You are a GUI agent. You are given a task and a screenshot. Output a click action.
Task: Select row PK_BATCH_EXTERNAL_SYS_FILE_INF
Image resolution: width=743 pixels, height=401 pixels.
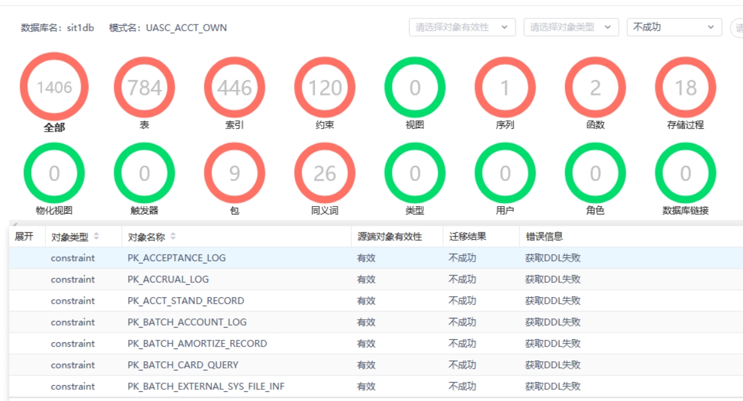click(375, 386)
